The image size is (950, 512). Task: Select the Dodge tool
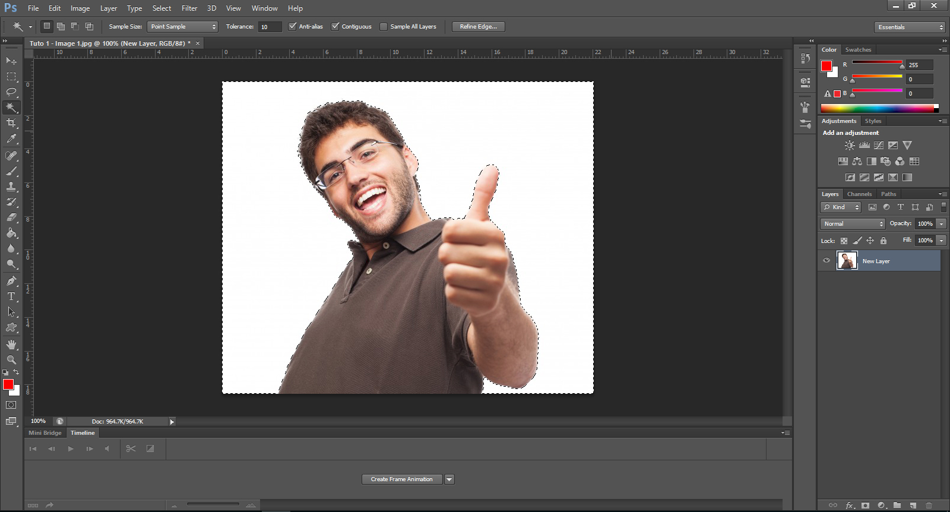click(11, 264)
